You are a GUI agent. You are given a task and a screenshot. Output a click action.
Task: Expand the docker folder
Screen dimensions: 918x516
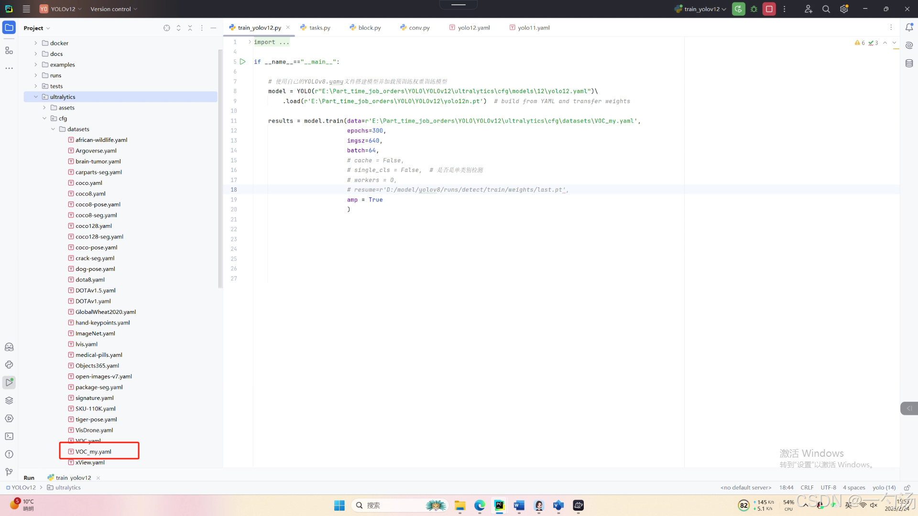point(36,43)
